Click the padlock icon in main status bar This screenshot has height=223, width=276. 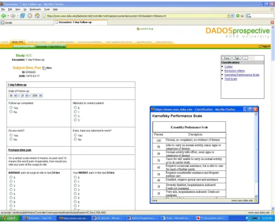pyautogui.click(x=273, y=213)
